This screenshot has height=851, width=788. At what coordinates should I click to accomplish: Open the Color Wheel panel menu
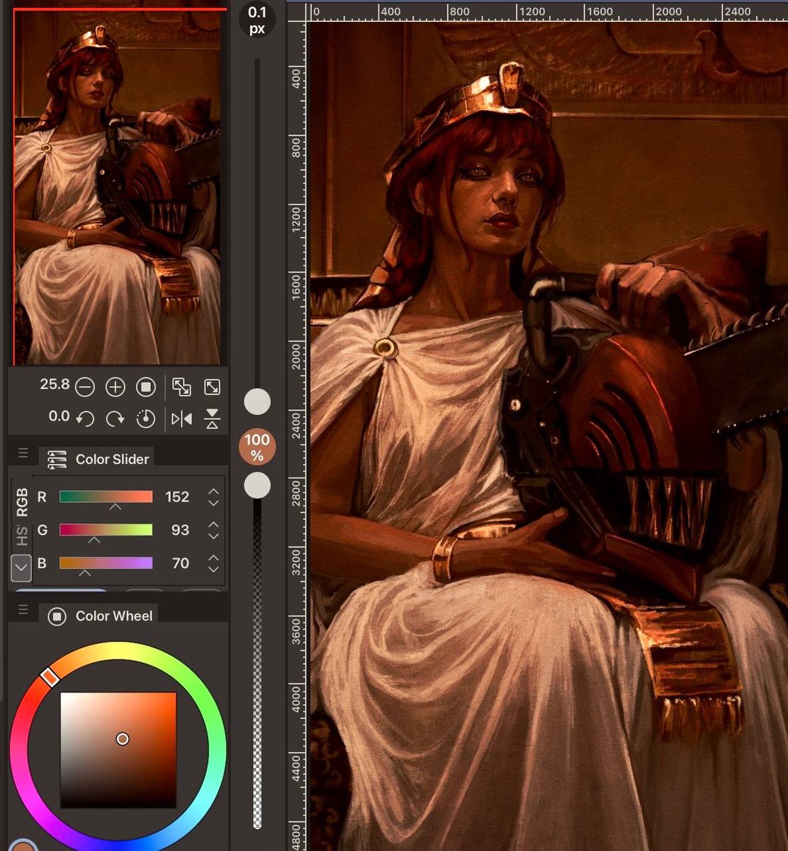click(23, 610)
